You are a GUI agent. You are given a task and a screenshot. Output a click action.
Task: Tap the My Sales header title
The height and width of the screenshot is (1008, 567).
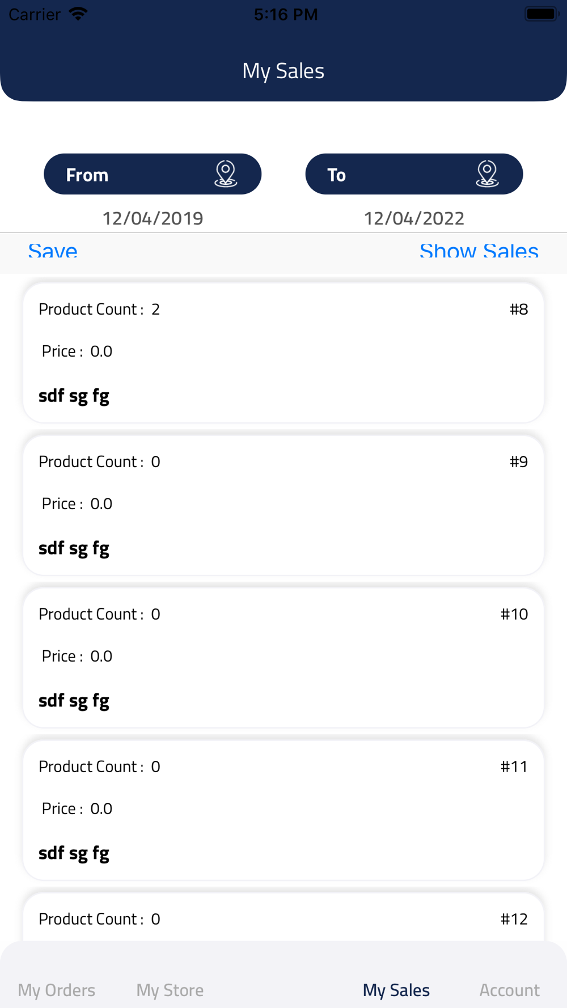(x=283, y=71)
